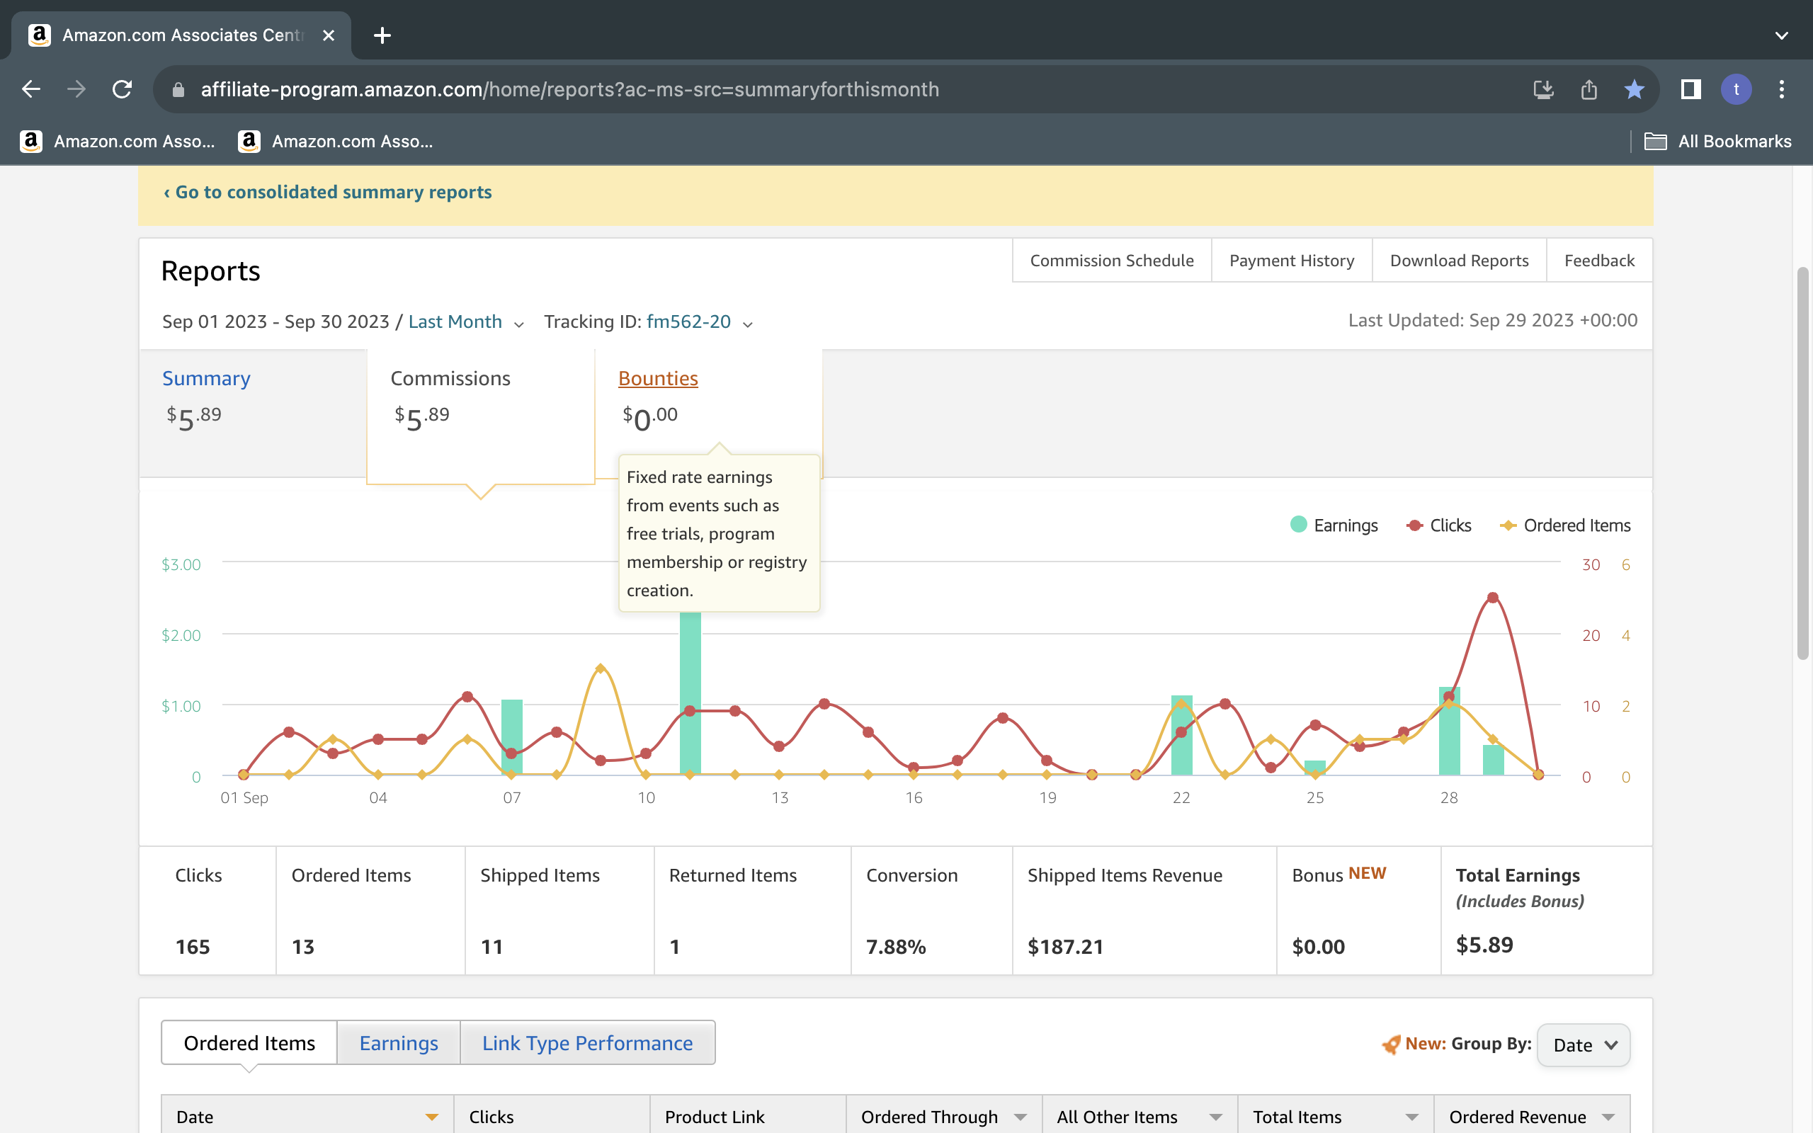Click the tall earnings bar on Sep 11

tap(690, 693)
